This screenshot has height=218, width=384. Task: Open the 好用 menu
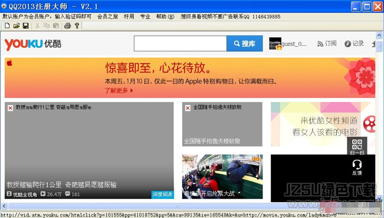tap(129, 17)
